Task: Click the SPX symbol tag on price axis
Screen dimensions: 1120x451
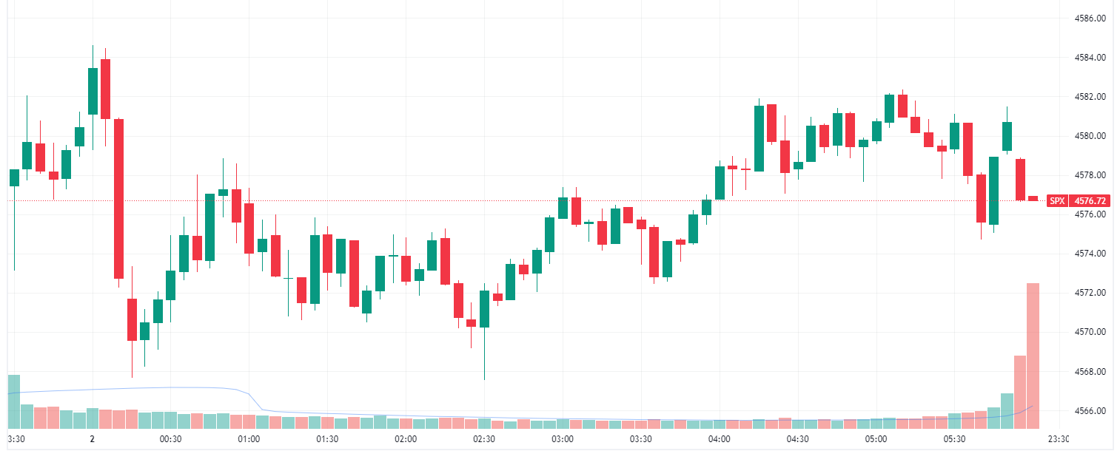Action: [1057, 200]
